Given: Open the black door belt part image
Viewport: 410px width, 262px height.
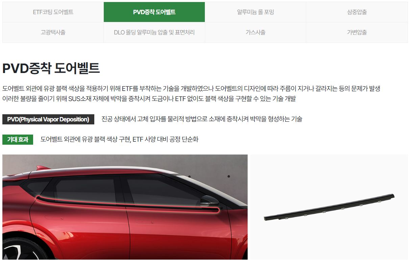Looking at the screenshot, I should 329,207.
